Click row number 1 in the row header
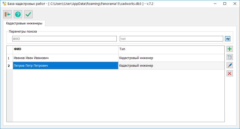Viewport: 240px width, 129px height. coord(9,58)
